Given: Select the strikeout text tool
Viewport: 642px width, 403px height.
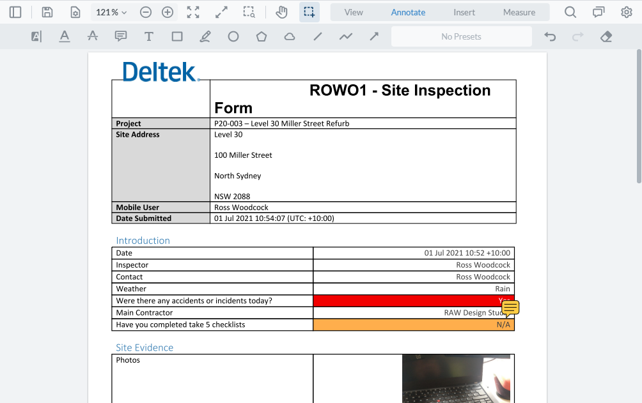Looking at the screenshot, I should coord(93,37).
